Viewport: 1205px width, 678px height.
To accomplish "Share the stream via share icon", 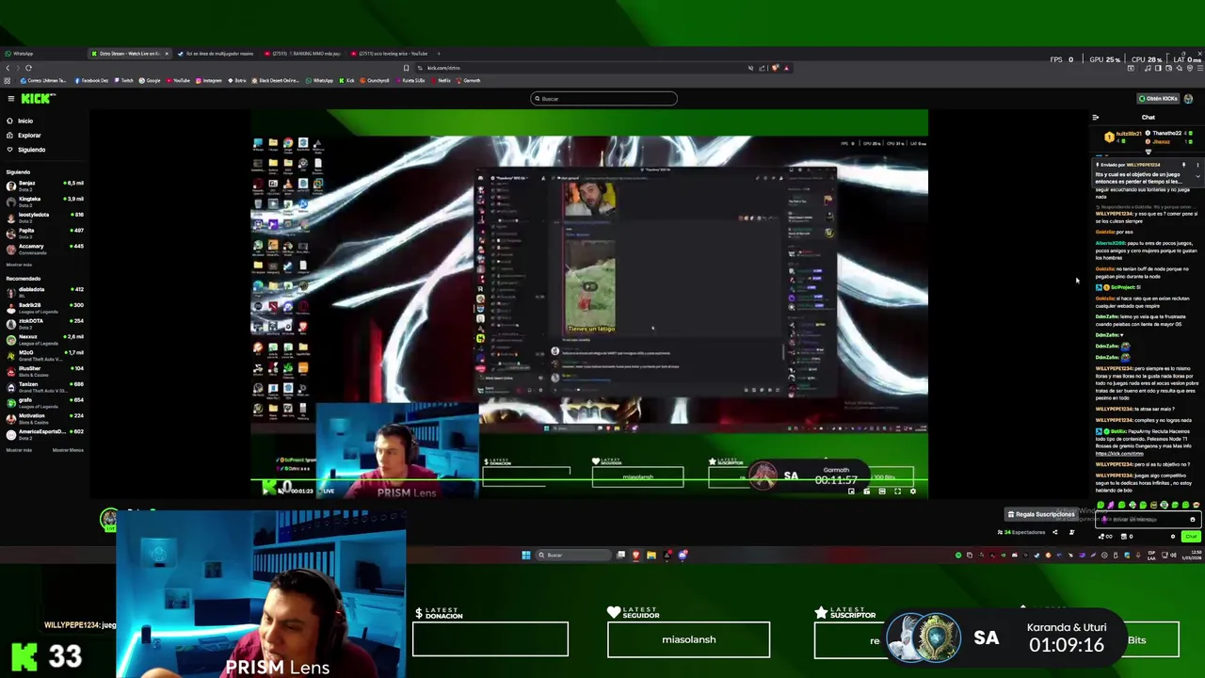I will [x=1054, y=533].
